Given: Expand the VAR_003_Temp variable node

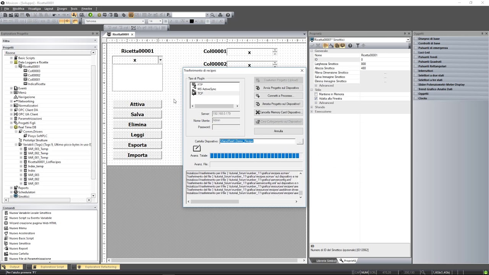Looking at the screenshot, I should click(x=21, y=149).
